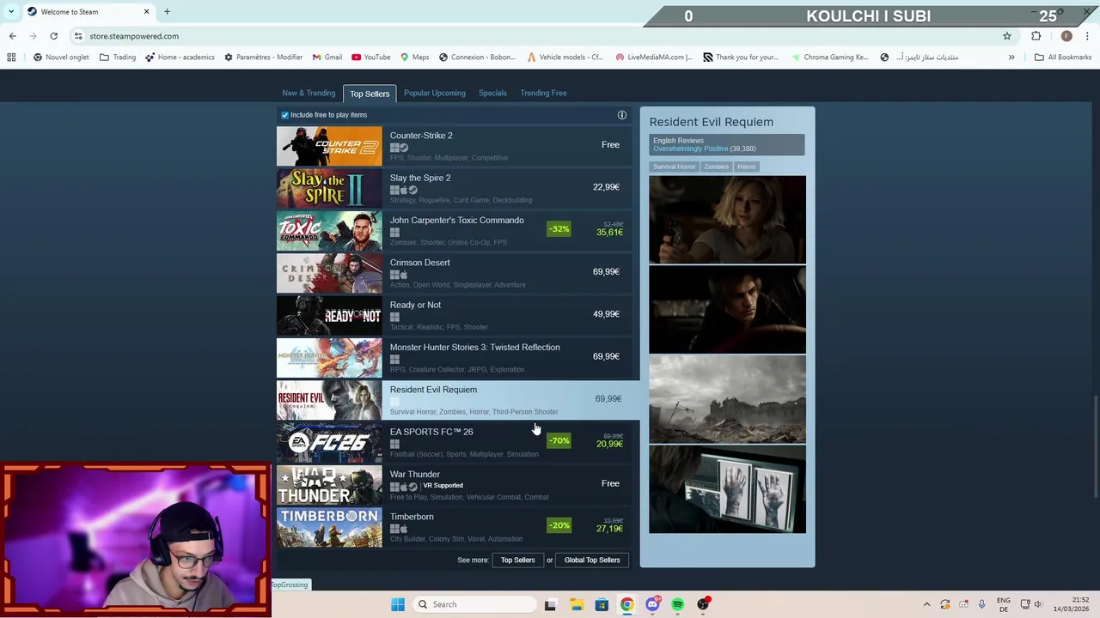Open volume icon in system tray
This screenshot has height=618, width=1100.
coord(1037,604)
